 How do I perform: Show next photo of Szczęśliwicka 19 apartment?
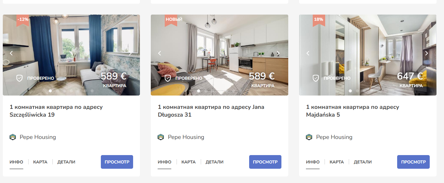pos(130,53)
